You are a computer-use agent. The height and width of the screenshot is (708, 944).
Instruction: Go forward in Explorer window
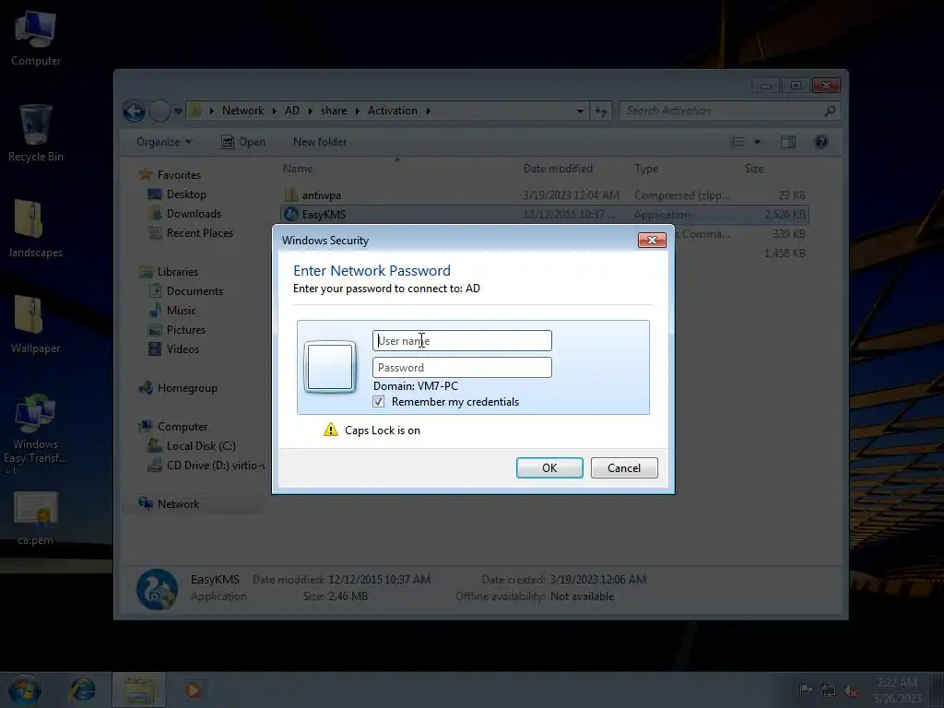tap(159, 111)
